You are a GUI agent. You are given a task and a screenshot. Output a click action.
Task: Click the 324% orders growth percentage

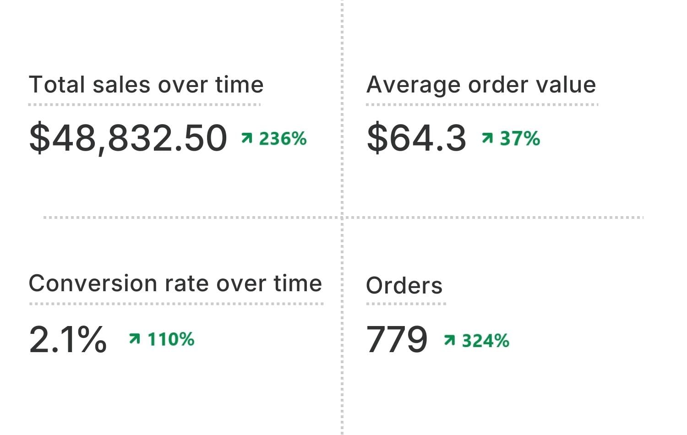pos(485,341)
